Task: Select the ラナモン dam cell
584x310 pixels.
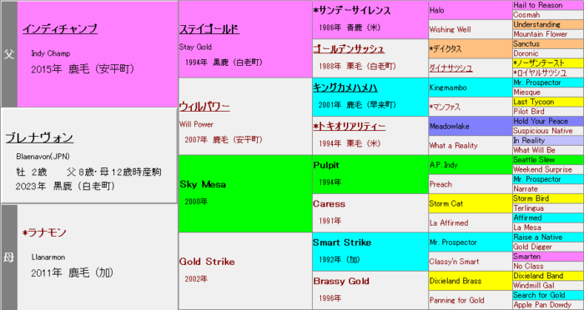Action: (98, 257)
